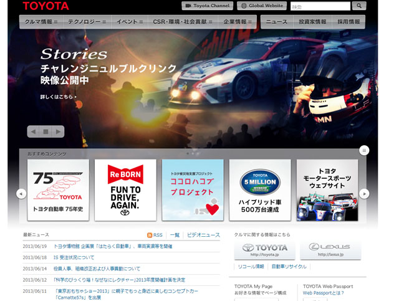Open the 採用情報 menu item
The width and height of the screenshot is (399, 301).
[x=349, y=22]
